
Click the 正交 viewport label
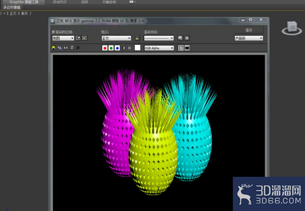13,13
